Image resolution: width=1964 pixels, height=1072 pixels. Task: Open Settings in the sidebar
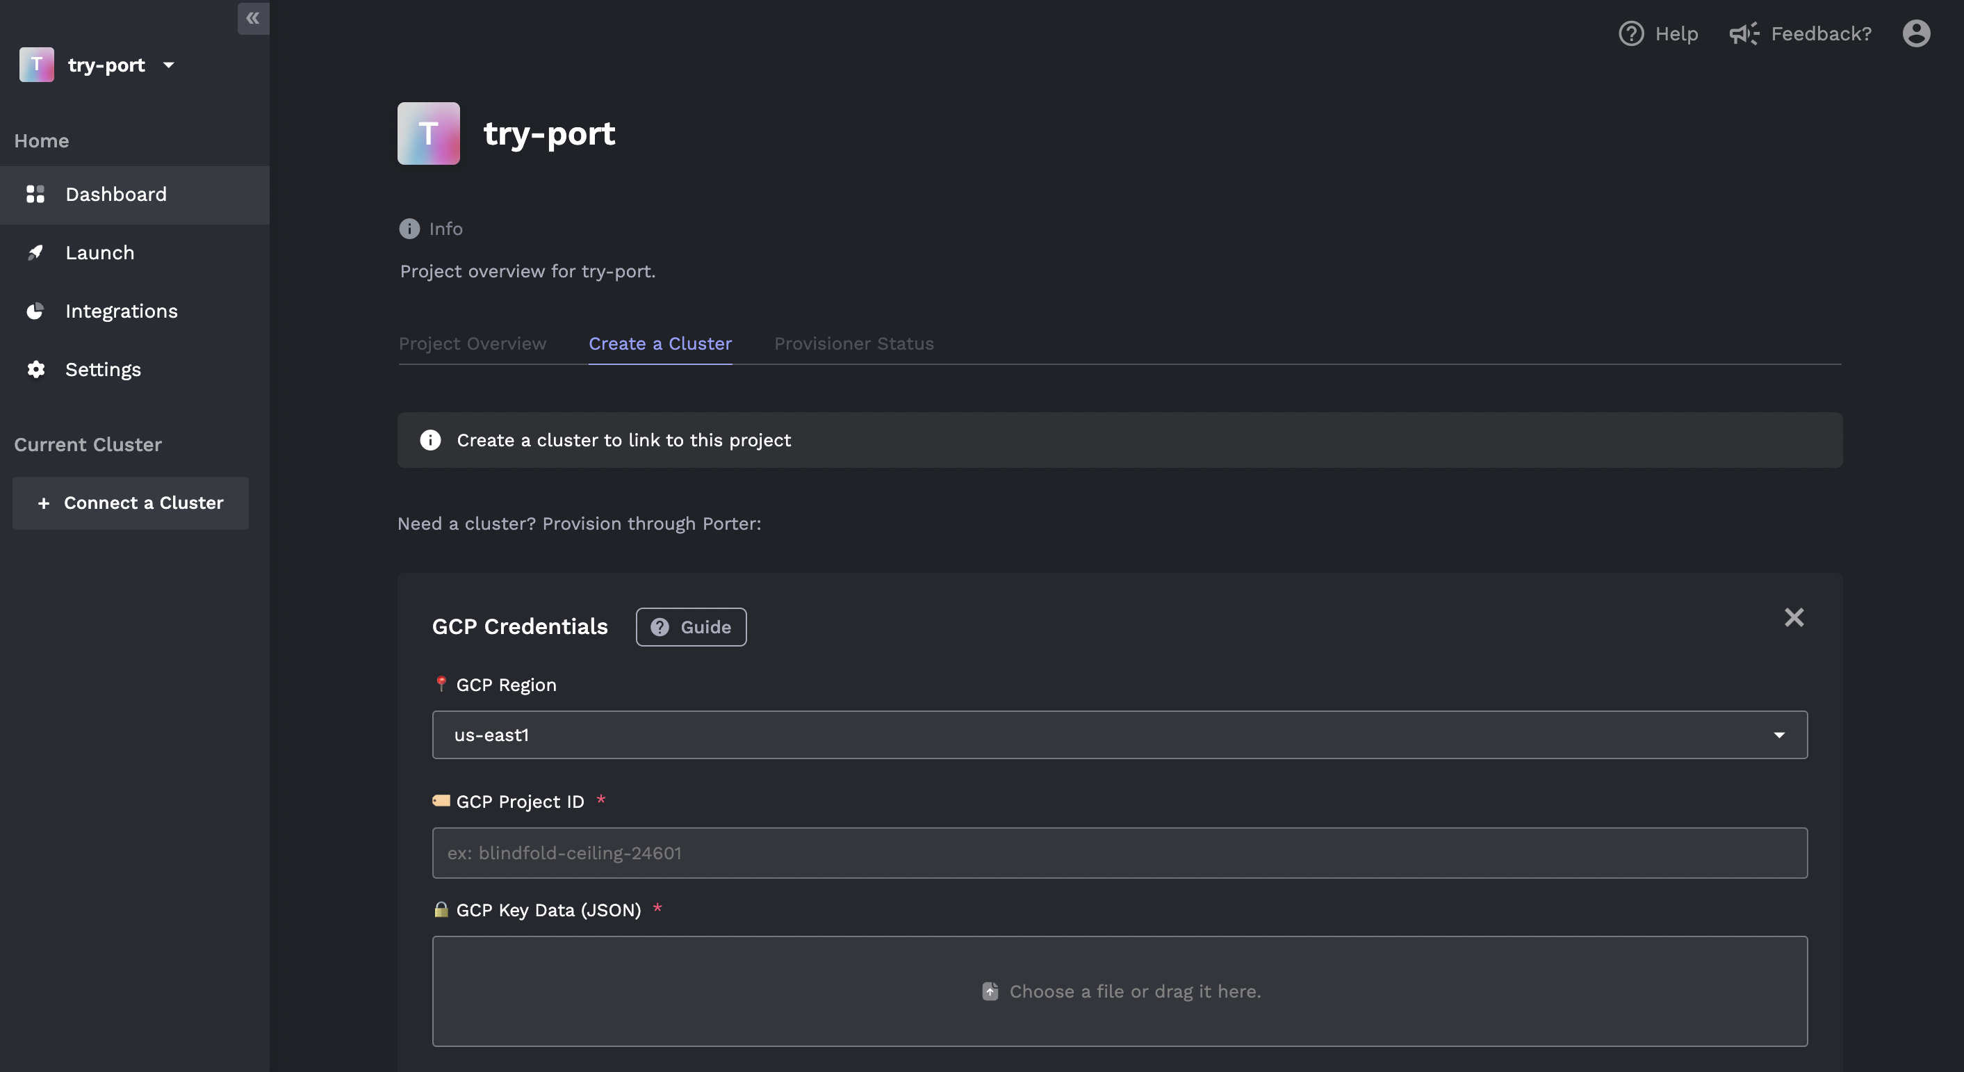pos(135,370)
